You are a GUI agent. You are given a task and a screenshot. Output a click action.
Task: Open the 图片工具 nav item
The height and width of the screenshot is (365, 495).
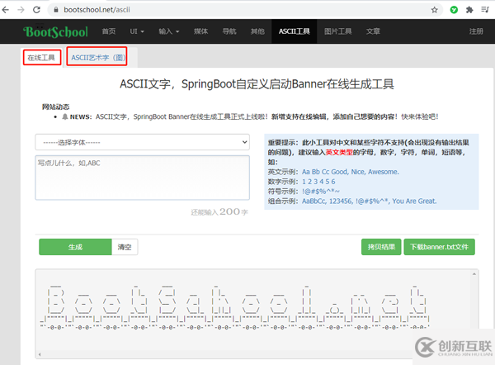tap(337, 31)
